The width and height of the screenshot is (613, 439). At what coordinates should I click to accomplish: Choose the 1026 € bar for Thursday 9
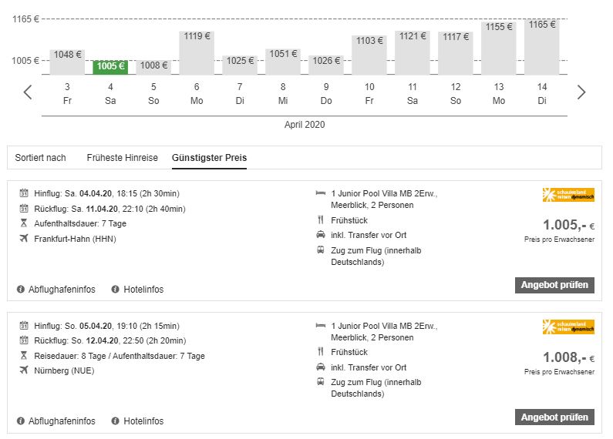click(x=326, y=65)
